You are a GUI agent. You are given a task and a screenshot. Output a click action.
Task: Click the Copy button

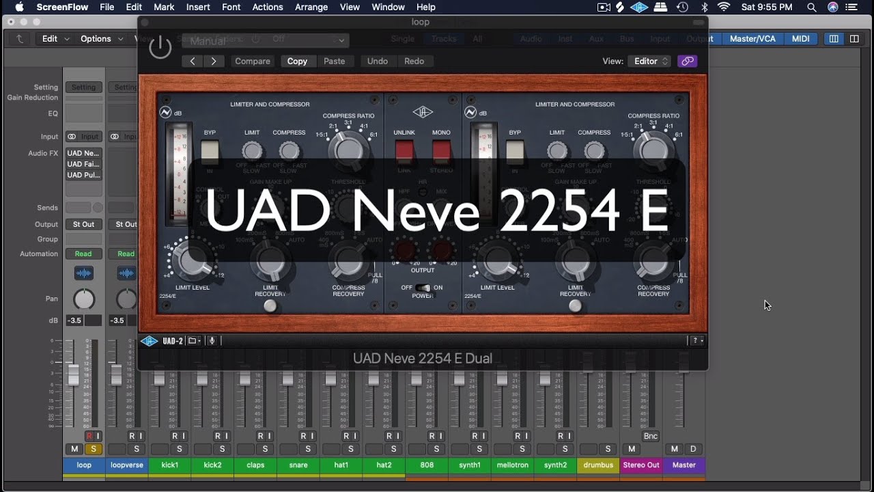(x=297, y=61)
